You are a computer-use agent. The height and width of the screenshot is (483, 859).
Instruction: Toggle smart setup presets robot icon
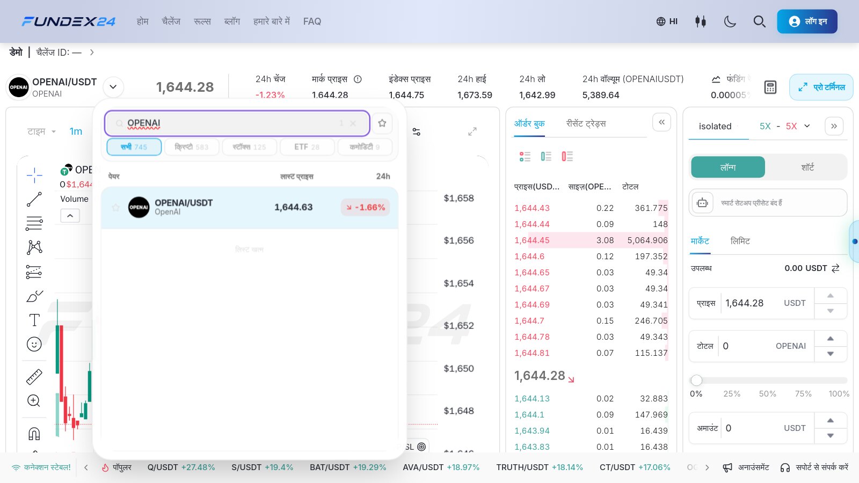coord(702,202)
